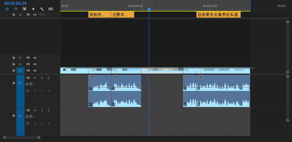Toggle visibility of V2 track output
The width and height of the screenshot is (292, 142).
tap(35, 64)
